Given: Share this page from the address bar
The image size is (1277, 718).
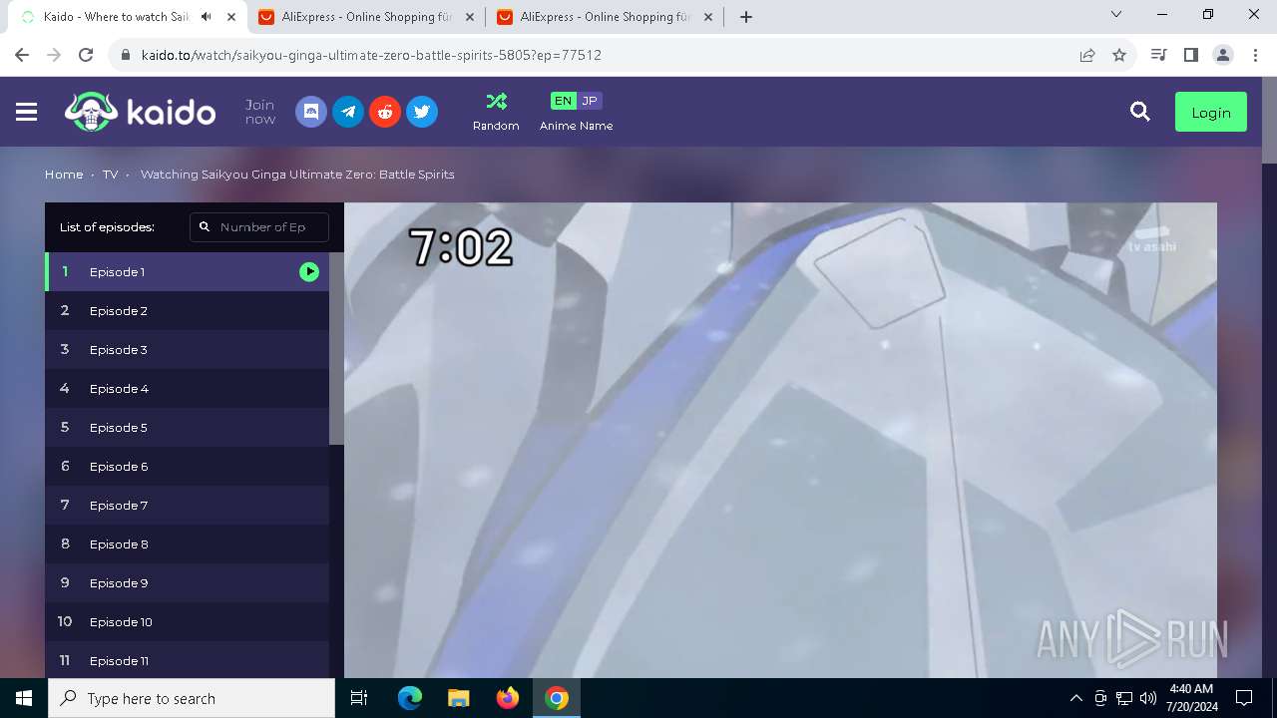Looking at the screenshot, I should [1087, 55].
